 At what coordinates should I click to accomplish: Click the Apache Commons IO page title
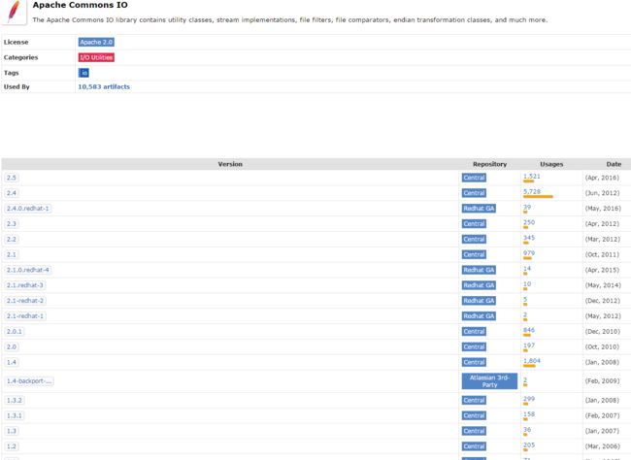(x=80, y=5)
